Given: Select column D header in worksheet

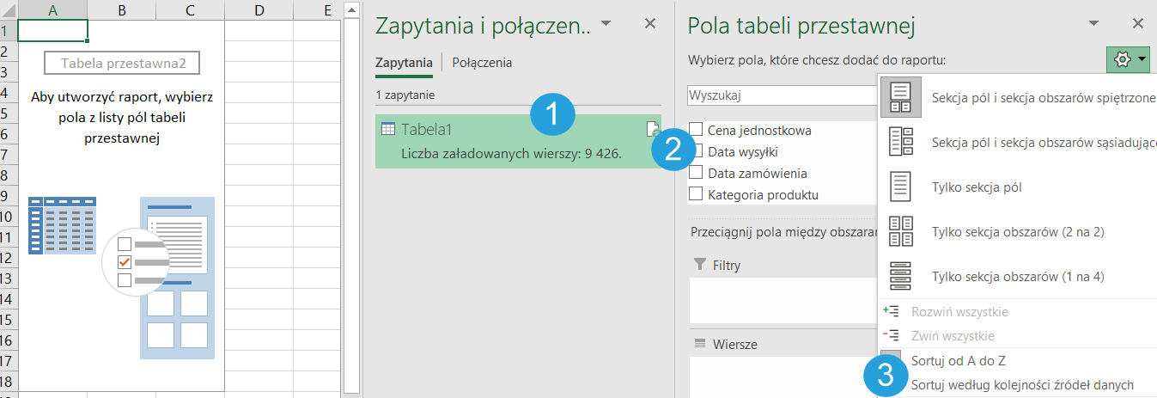Looking at the screenshot, I should click(259, 10).
